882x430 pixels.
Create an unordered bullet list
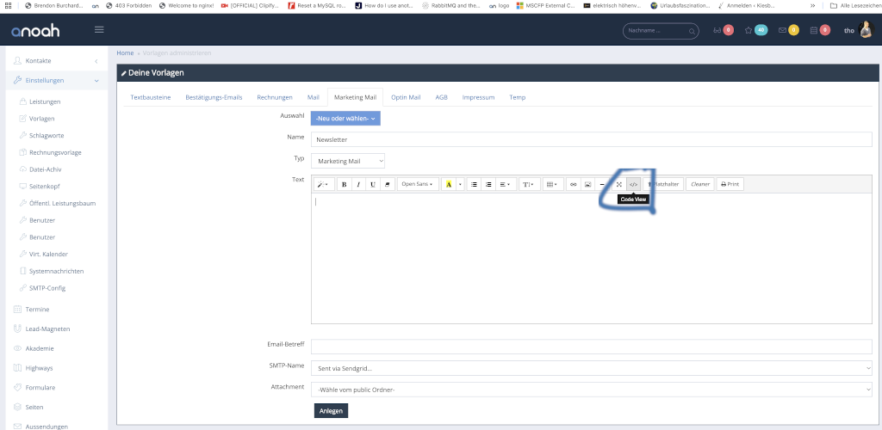474,184
